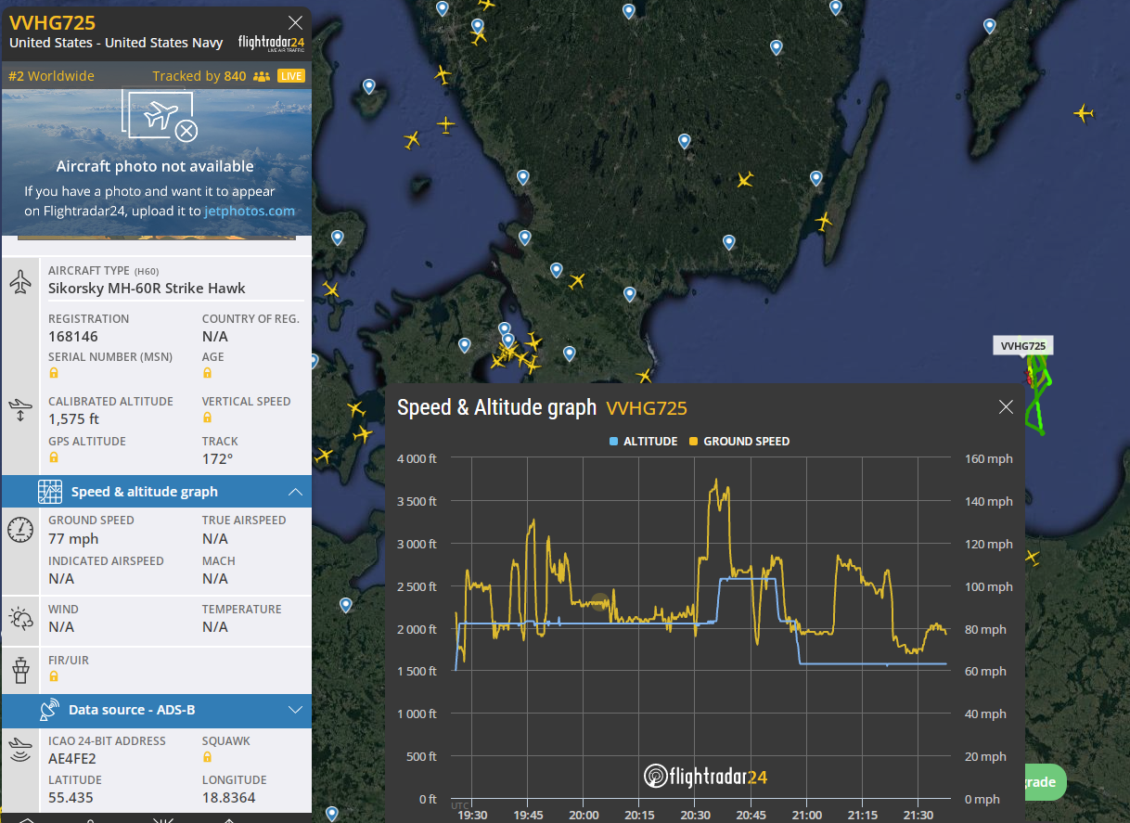Viewport: 1130px width, 823px height.
Task: Toggle the ALTITUDE series in the graph legend
Action: tap(643, 442)
